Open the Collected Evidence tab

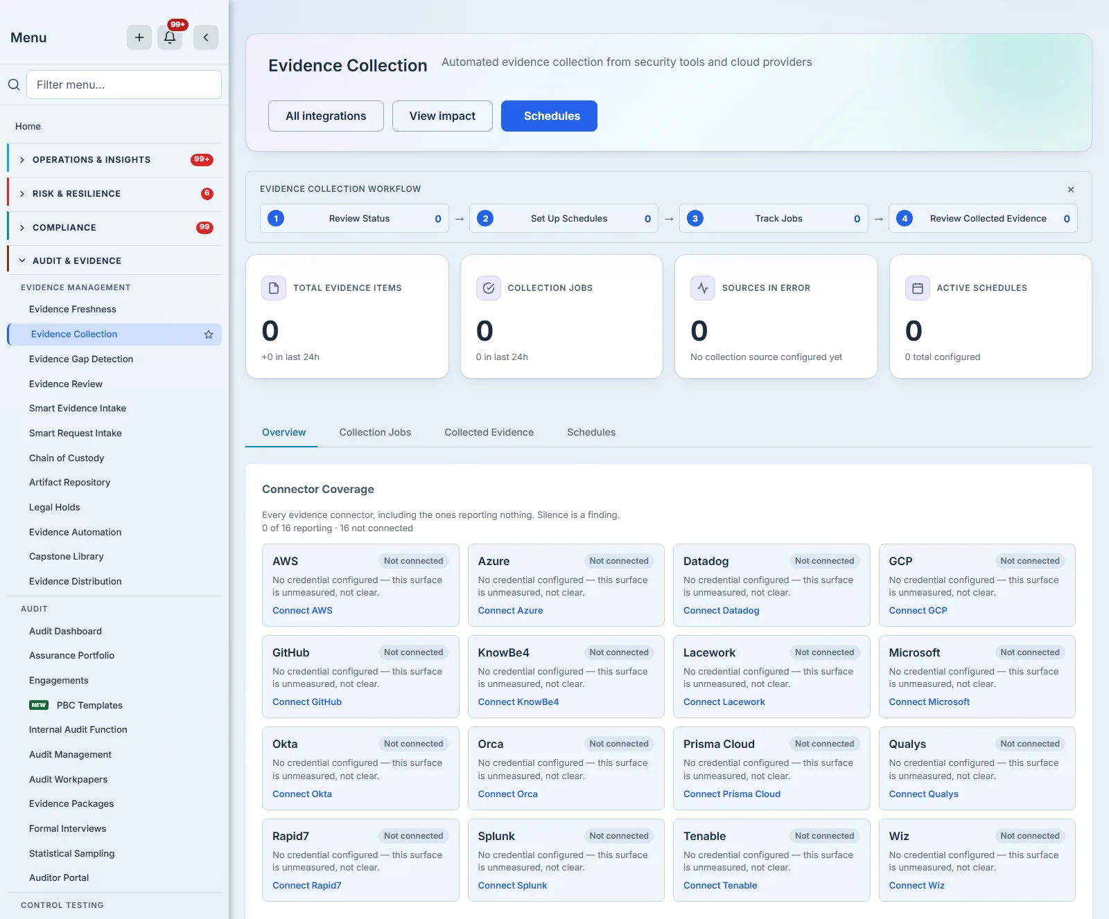coord(489,432)
